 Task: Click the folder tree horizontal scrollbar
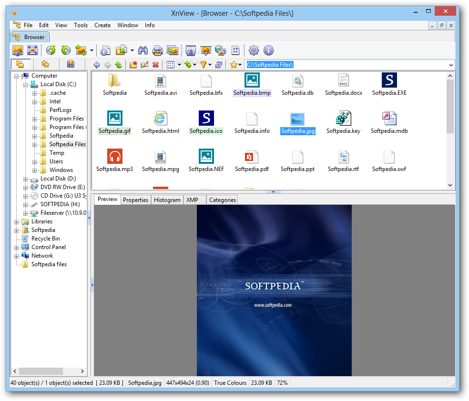(41, 371)
